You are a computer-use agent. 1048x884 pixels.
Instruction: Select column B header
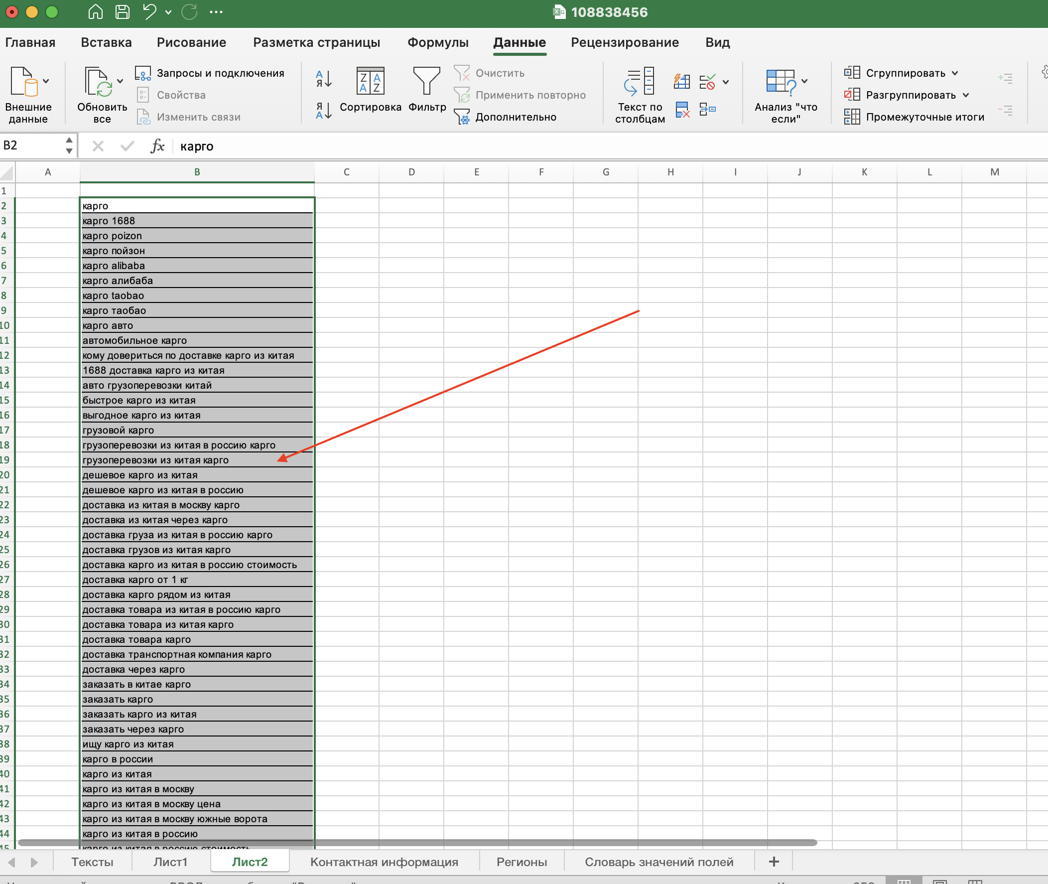[x=197, y=172]
